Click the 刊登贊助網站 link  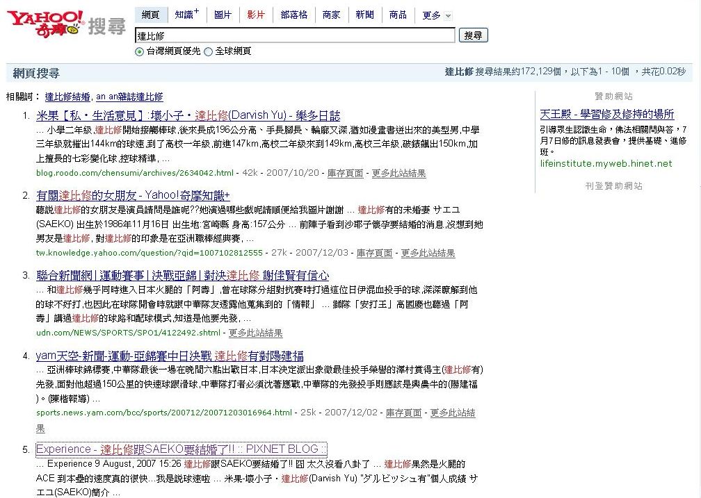613,186
